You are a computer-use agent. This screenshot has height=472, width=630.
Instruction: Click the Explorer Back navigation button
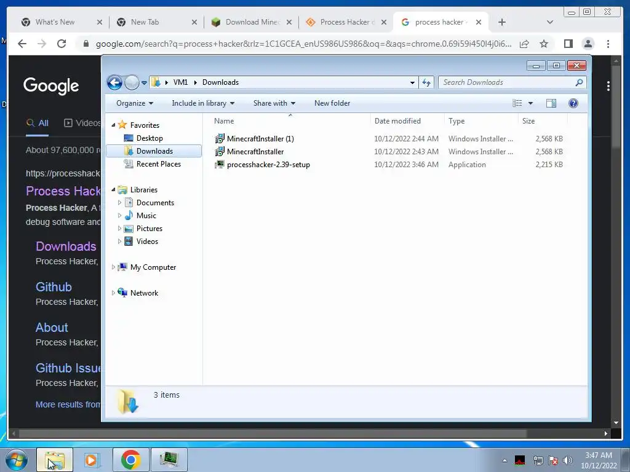(x=114, y=83)
